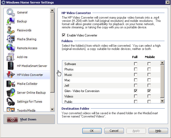The image size is (171, 138).
Task: Select the 'Glen - Video for Conversion' folder row
Action: (x=112, y=91)
